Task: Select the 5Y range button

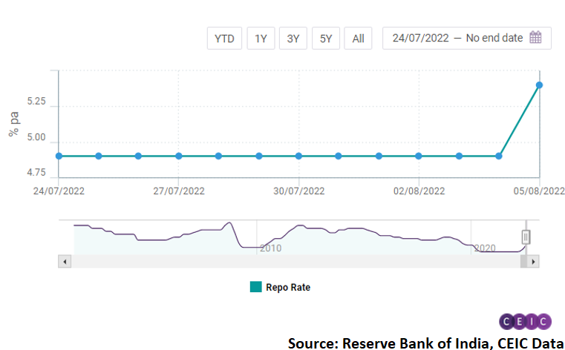Action: [326, 38]
